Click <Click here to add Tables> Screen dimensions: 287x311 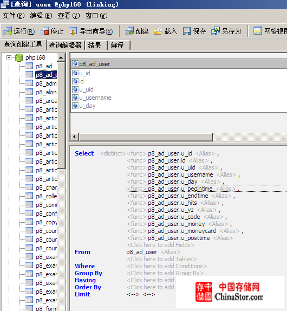(x=162, y=259)
